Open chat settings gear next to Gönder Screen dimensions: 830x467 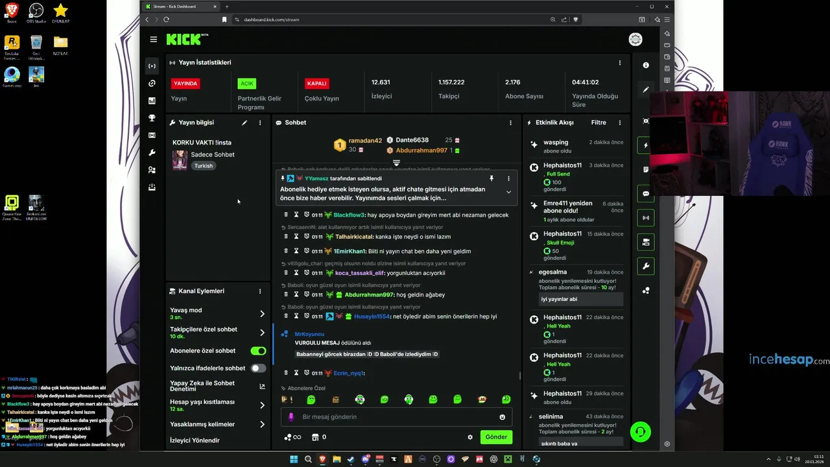470,437
